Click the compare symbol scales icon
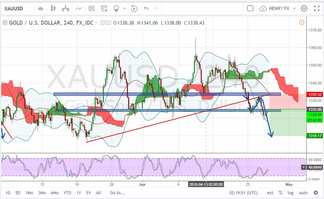 (x=65, y=9)
